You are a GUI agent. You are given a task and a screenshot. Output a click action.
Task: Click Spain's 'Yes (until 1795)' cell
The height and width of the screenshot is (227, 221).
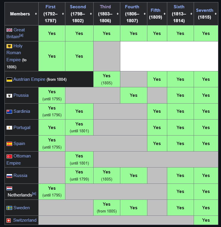pos(52,144)
